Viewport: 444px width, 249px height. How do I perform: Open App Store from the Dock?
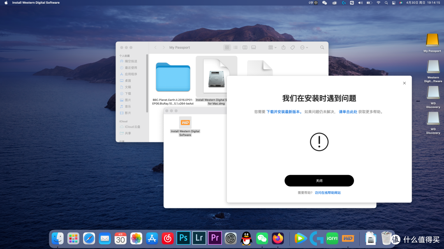(x=152, y=239)
